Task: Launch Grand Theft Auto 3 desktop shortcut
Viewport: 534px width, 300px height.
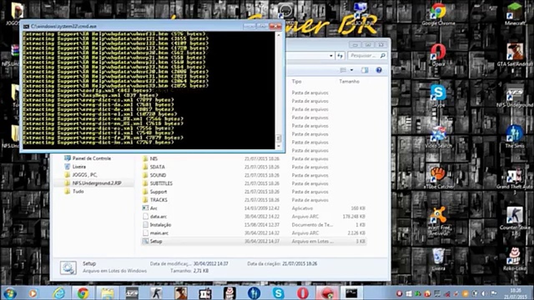Action: tap(515, 180)
